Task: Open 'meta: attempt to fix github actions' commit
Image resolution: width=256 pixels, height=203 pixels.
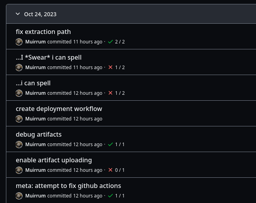Action: click(68, 186)
